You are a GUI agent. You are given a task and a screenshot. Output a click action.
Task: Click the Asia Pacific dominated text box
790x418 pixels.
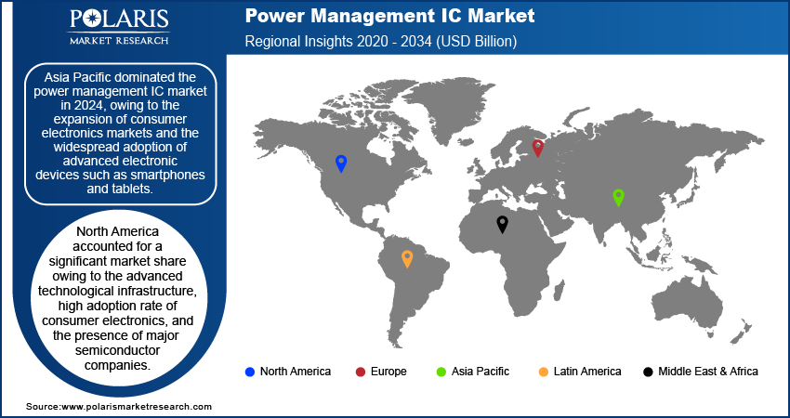(x=121, y=134)
